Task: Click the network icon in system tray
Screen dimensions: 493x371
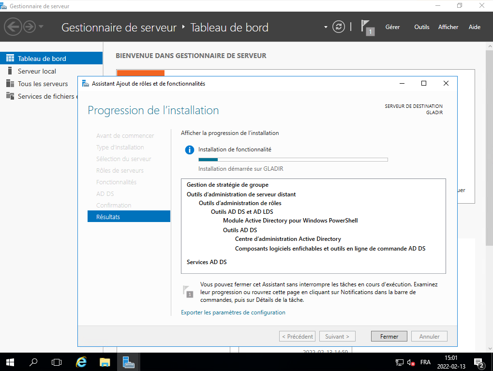Action: (399, 362)
